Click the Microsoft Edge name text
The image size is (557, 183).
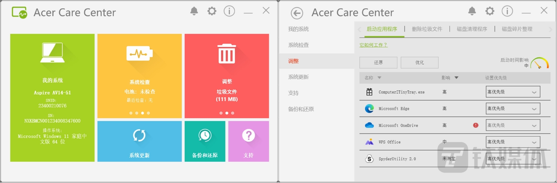[x=394, y=109]
